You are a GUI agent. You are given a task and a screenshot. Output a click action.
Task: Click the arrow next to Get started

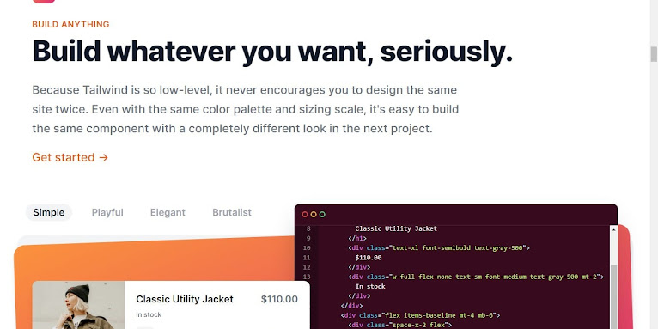tap(104, 158)
